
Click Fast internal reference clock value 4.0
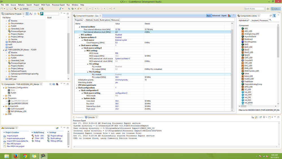tap(116, 32)
